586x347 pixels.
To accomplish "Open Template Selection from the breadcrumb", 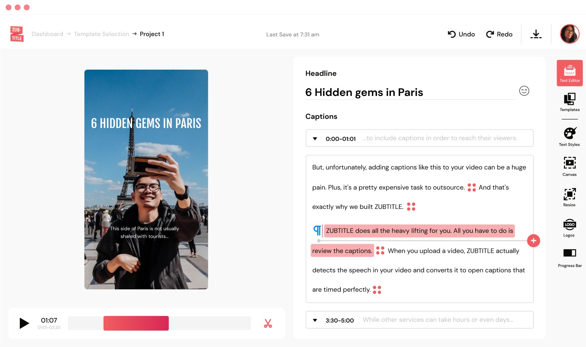I will point(101,34).
